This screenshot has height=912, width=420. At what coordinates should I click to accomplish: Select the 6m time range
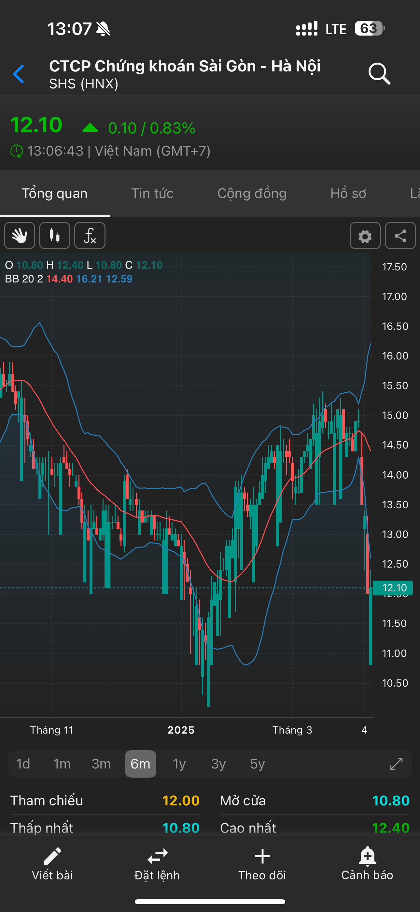point(140,764)
